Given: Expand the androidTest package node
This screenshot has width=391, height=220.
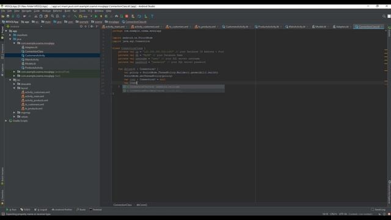Looking at the screenshot, I should pyautogui.click(x=14, y=72).
